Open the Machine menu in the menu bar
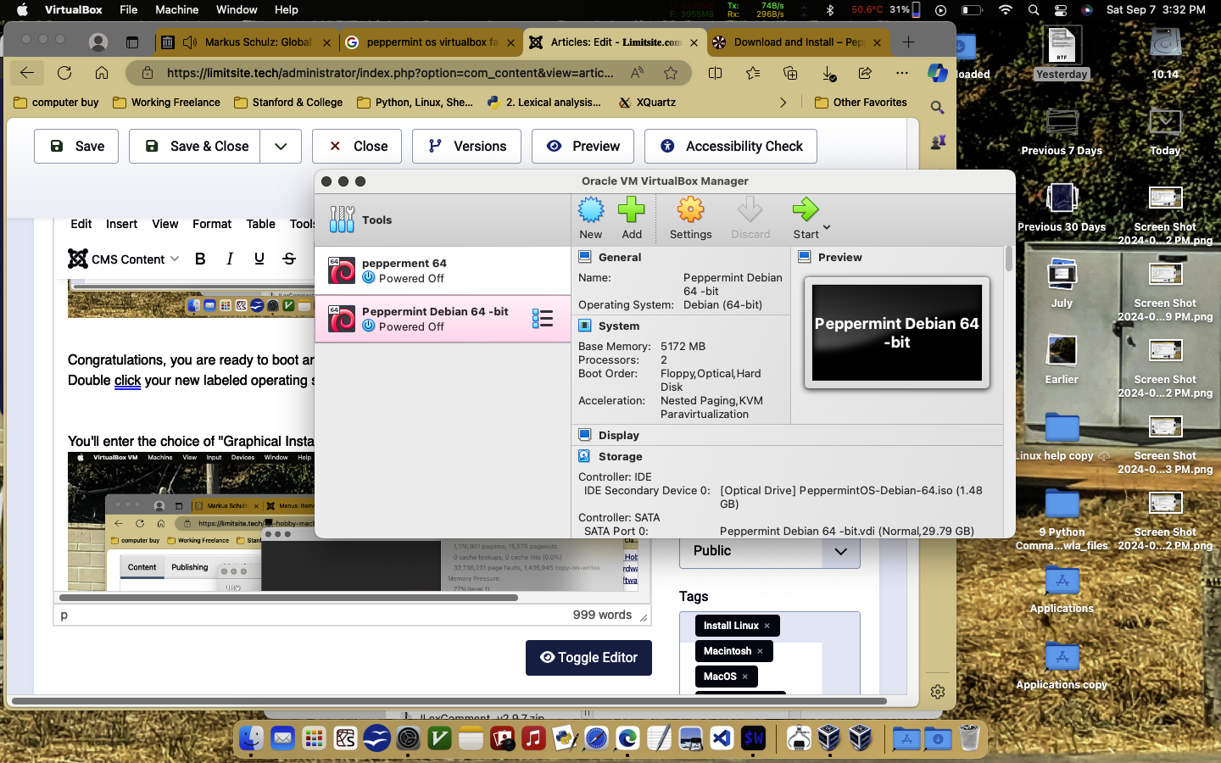Viewport: 1221px width, 763px height. tap(176, 9)
